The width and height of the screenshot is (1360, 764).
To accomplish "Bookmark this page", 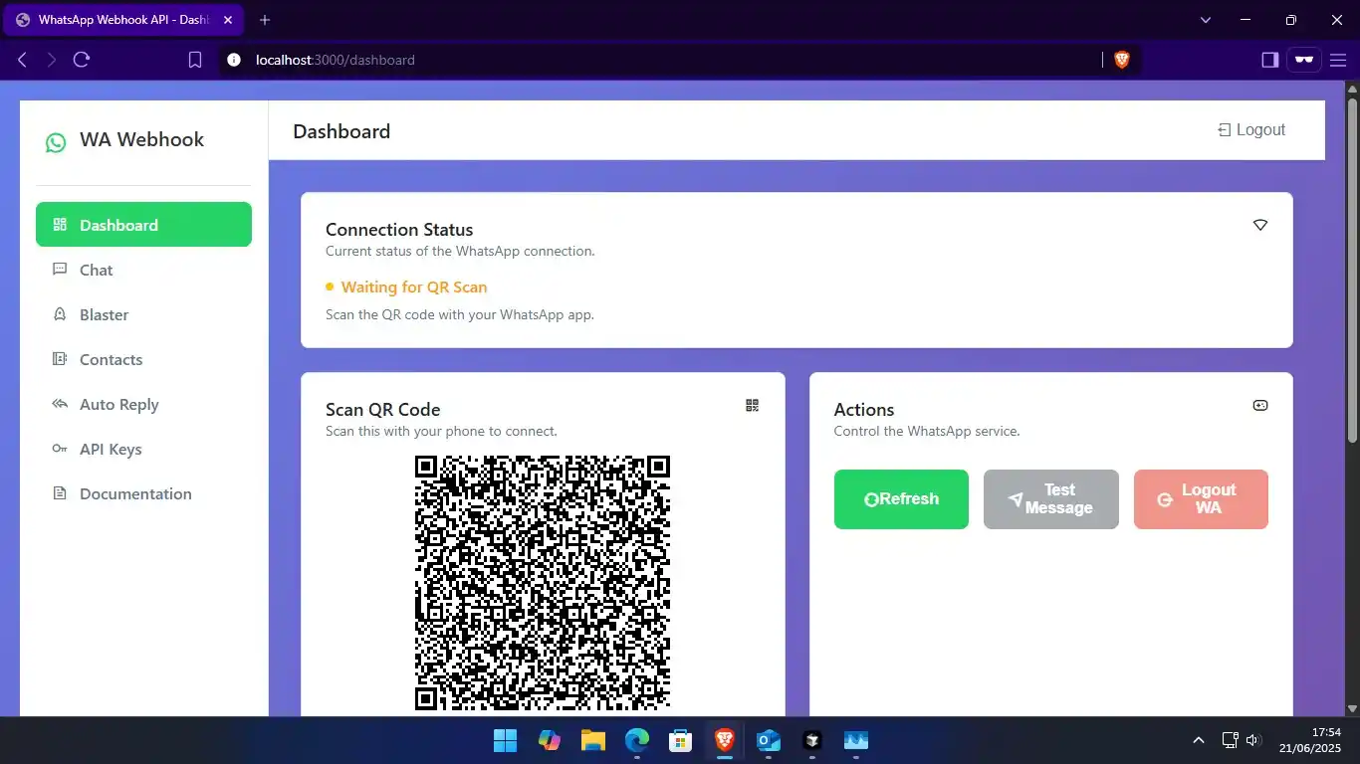I will click(x=195, y=60).
